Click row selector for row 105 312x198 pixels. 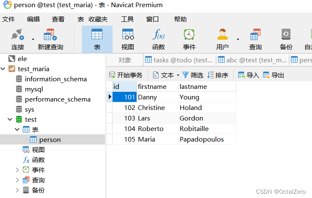click(x=110, y=139)
